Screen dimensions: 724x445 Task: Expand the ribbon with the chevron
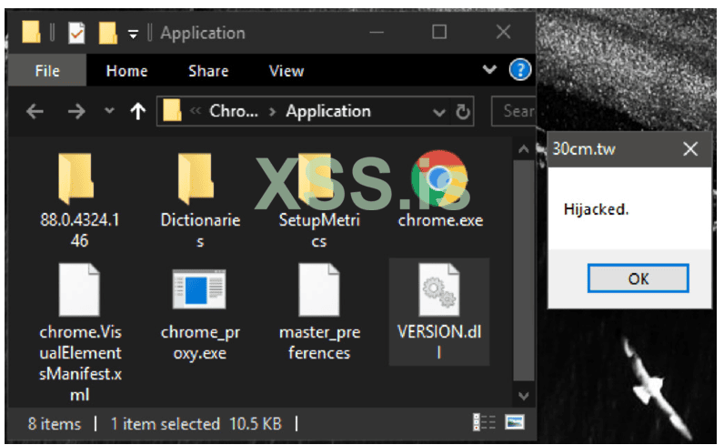point(489,70)
